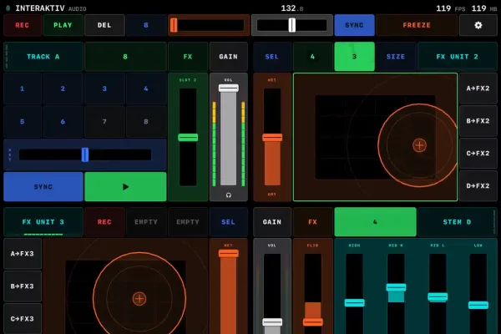Screen dimensions: 501x334
Task: Click the crosshair puck in FX UNIT 2 pad
Action: (419, 145)
